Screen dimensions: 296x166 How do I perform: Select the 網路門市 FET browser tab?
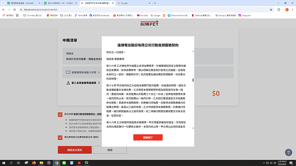(x=97, y=3)
